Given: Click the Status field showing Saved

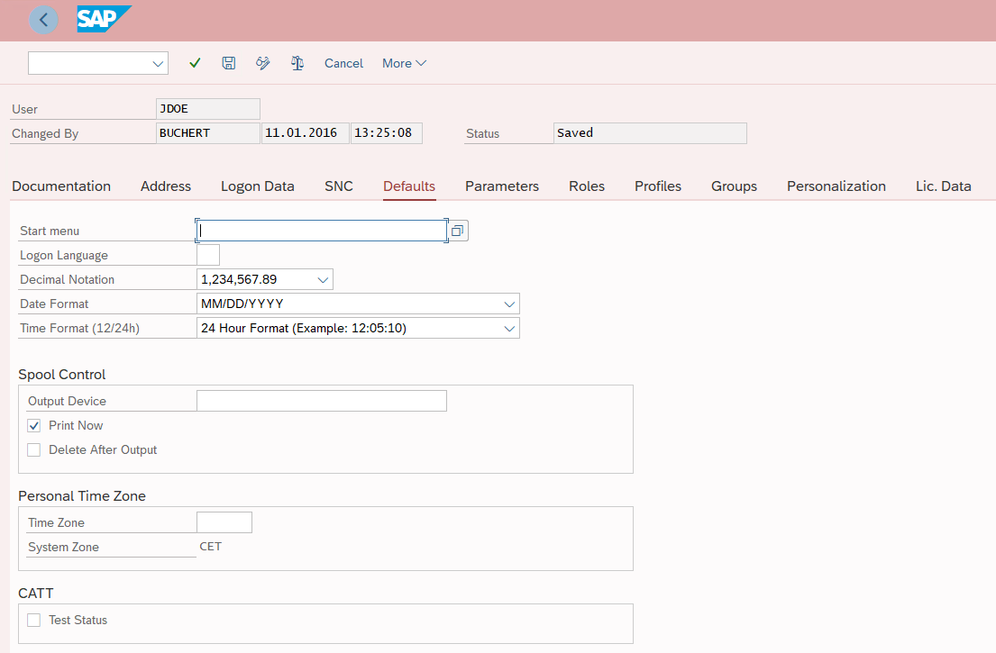Looking at the screenshot, I should (x=650, y=133).
